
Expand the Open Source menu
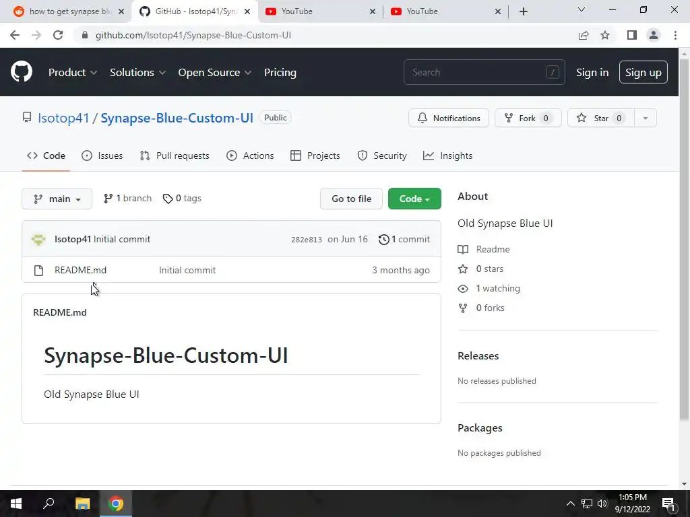tap(215, 73)
